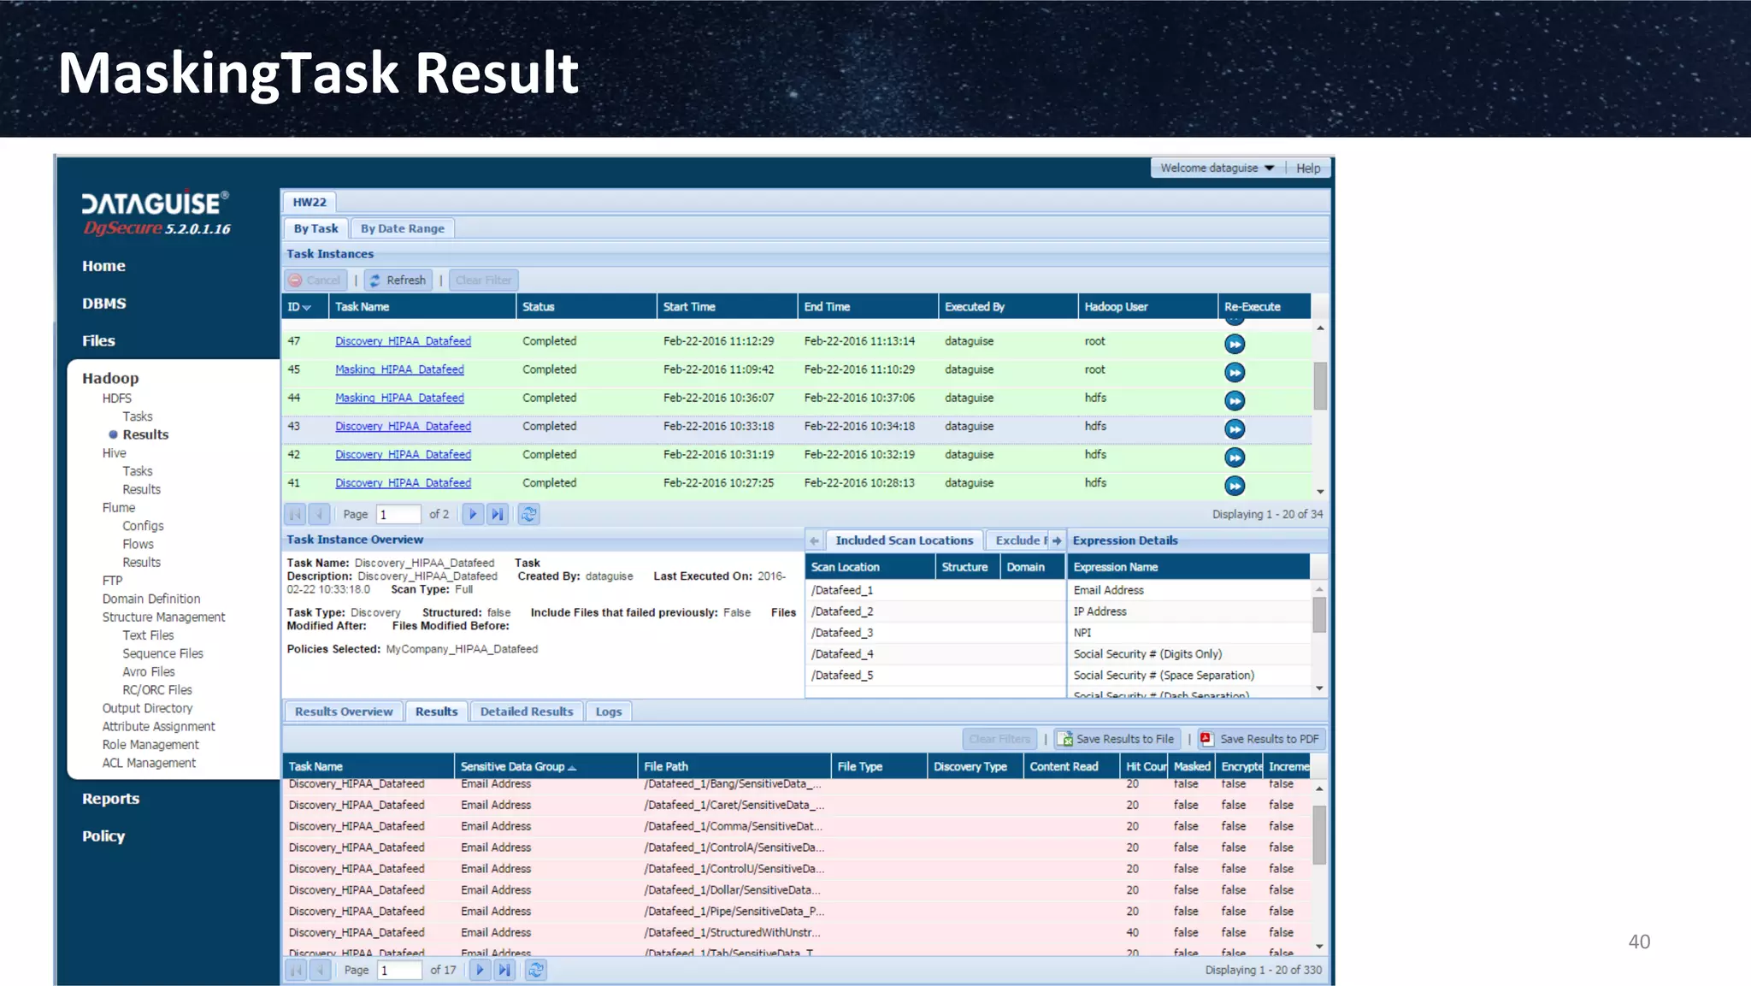
Task: Open the Exclude tab
Action: pos(1017,540)
